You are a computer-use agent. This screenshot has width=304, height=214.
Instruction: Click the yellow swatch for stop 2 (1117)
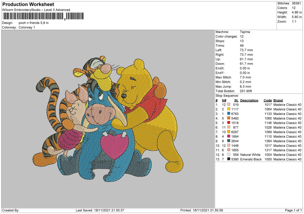click(x=229, y=109)
